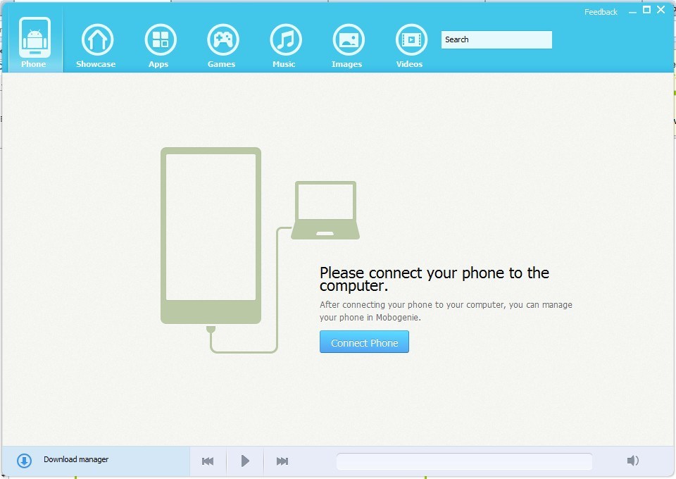This screenshot has width=676, height=479.
Task: Adjust the volume control
Action: (632, 459)
